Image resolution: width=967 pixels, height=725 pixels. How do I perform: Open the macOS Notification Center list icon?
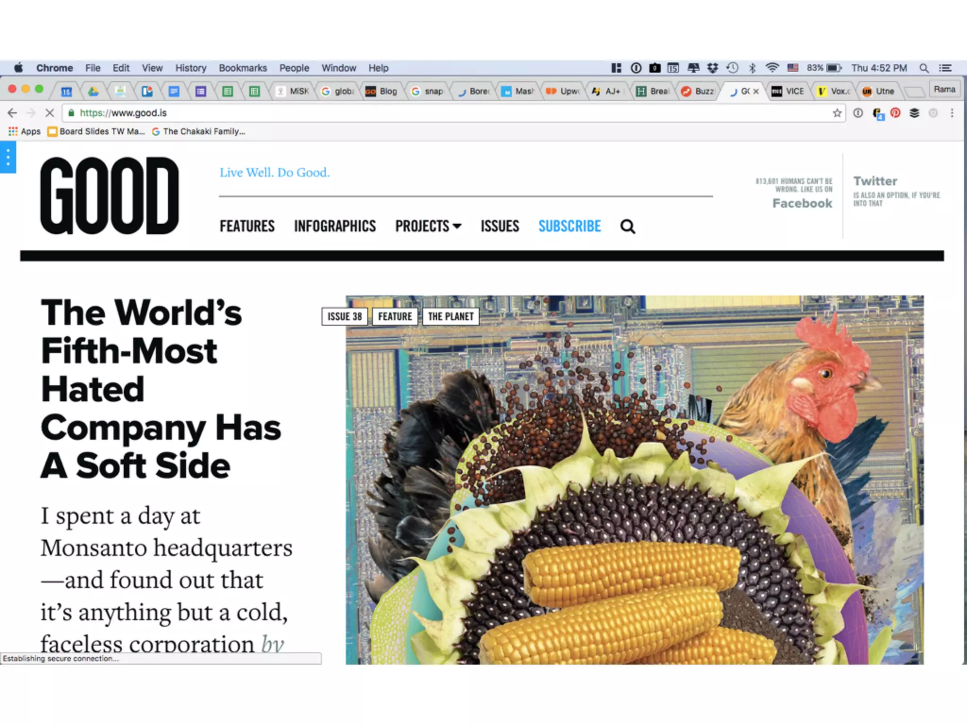click(945, 68)
